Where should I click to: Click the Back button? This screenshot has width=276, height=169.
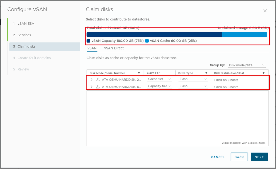click(239, 157)
